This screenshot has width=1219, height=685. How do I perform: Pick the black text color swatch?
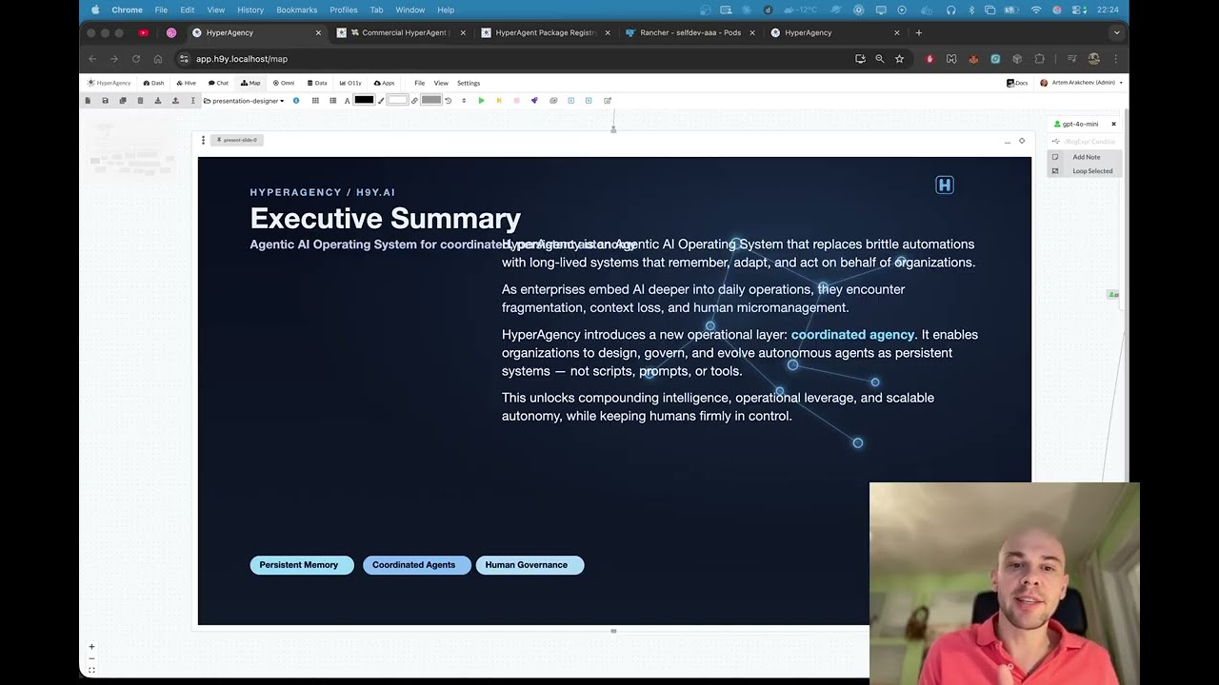pyautogui.click(x=364, y=100)
